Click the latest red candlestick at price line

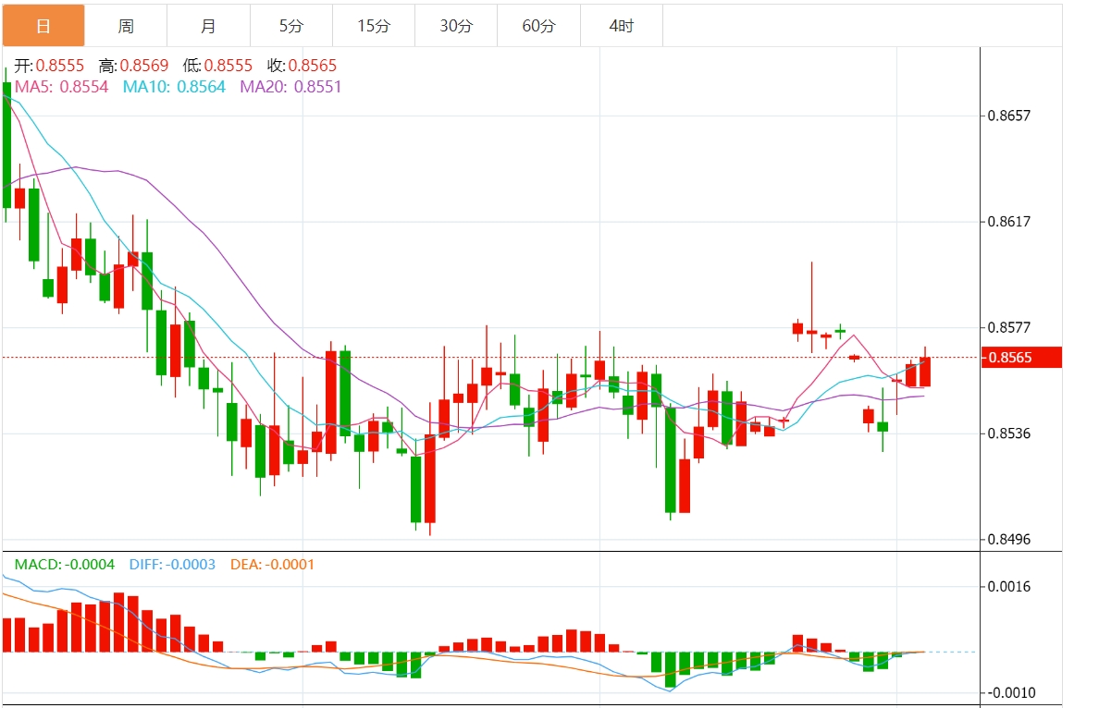point(925,372)
